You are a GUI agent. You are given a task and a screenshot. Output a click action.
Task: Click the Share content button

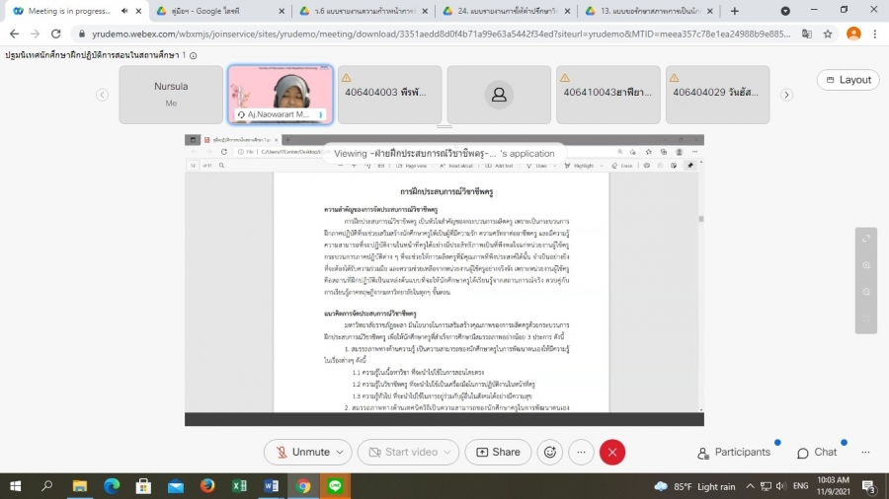point(498,452)
